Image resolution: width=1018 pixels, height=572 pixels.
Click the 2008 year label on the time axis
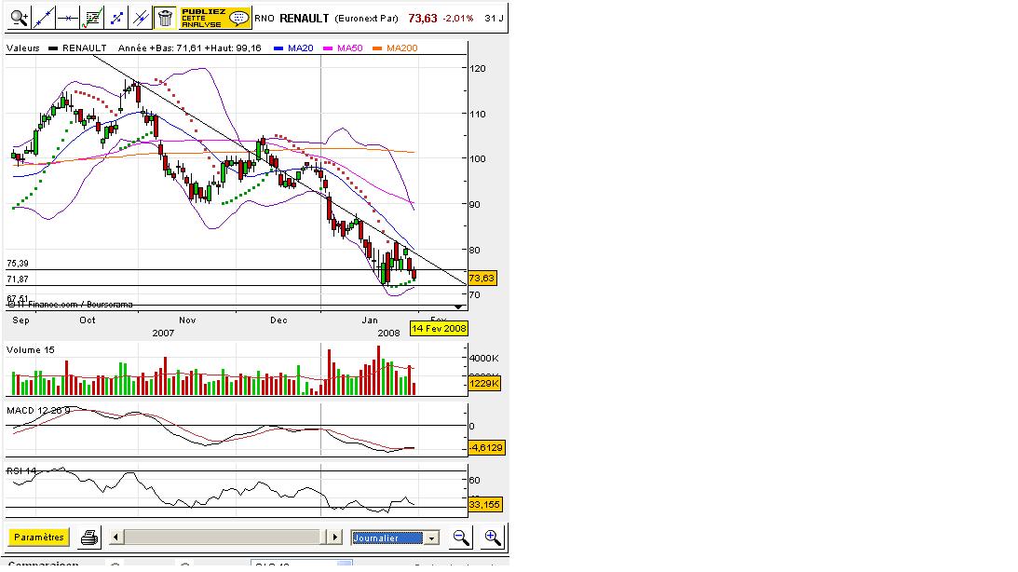click(x=389, y=334)
